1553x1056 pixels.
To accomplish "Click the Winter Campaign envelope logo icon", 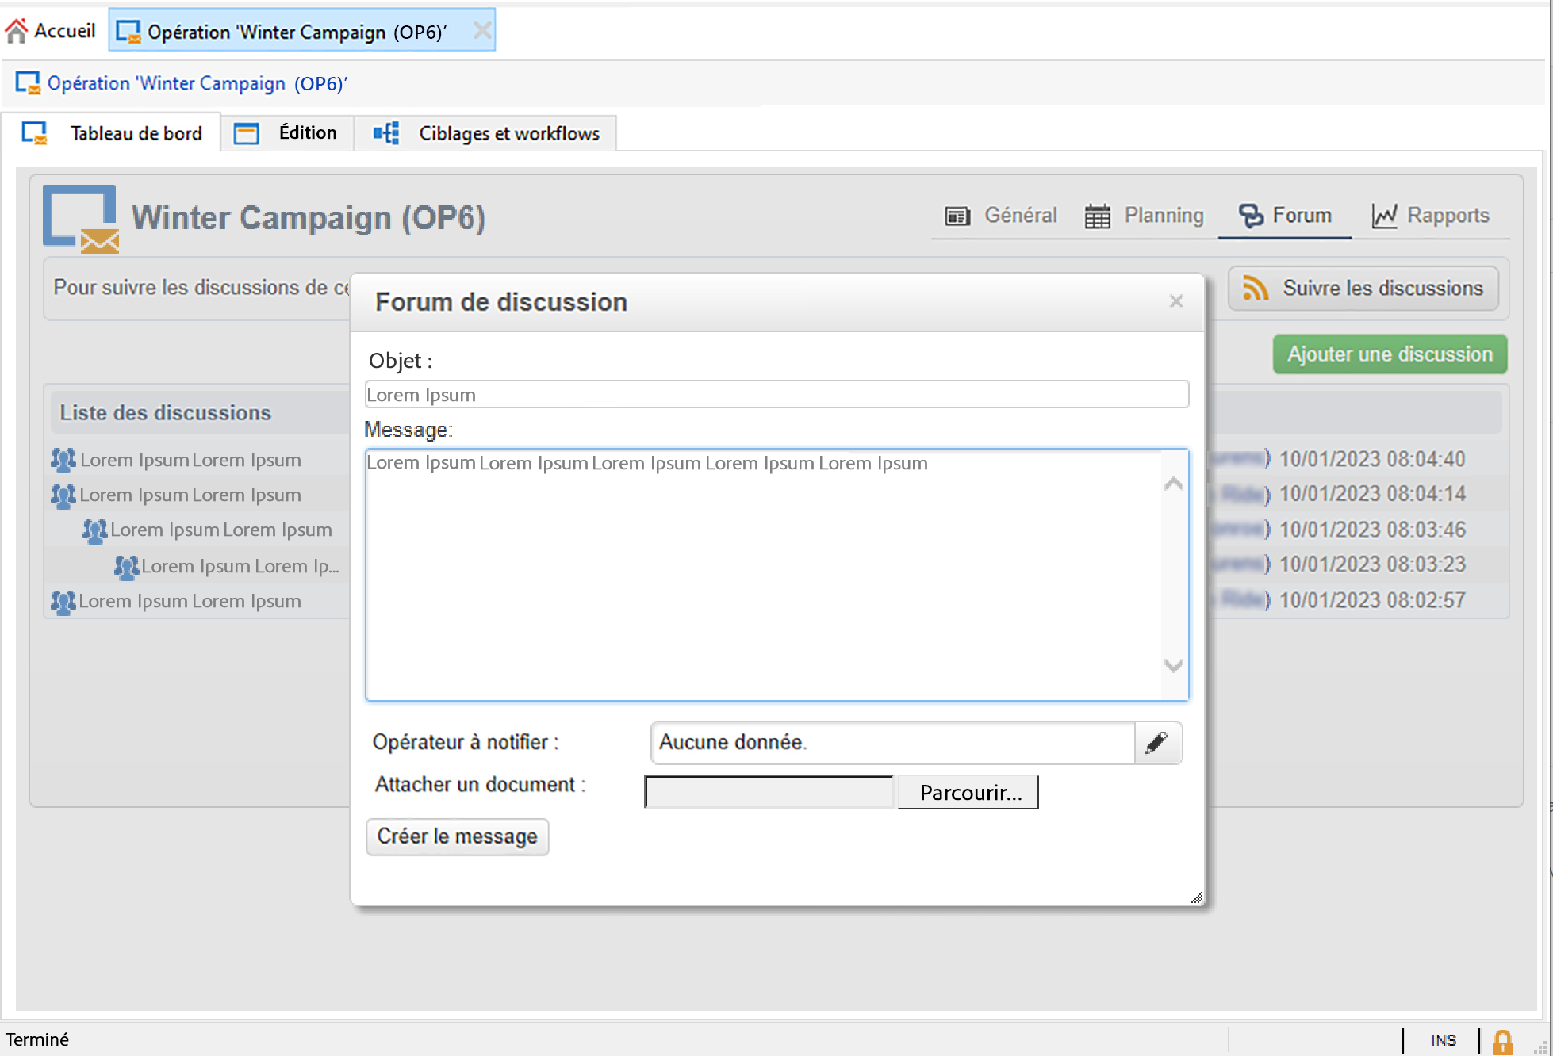I will [x=81, y=220].
